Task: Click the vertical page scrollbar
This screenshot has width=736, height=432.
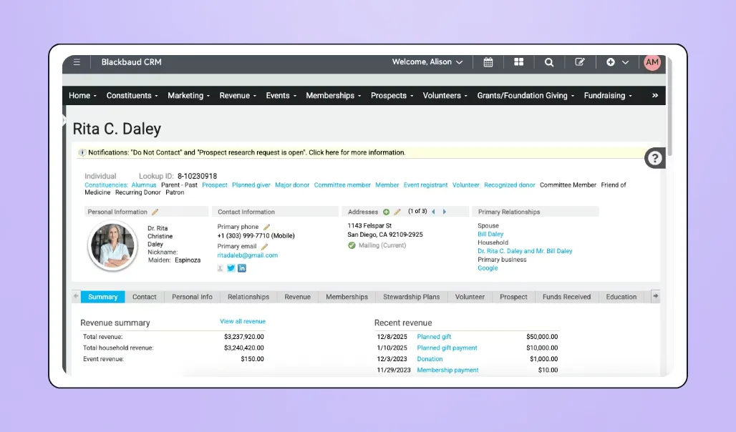Action: pos(670,108)
